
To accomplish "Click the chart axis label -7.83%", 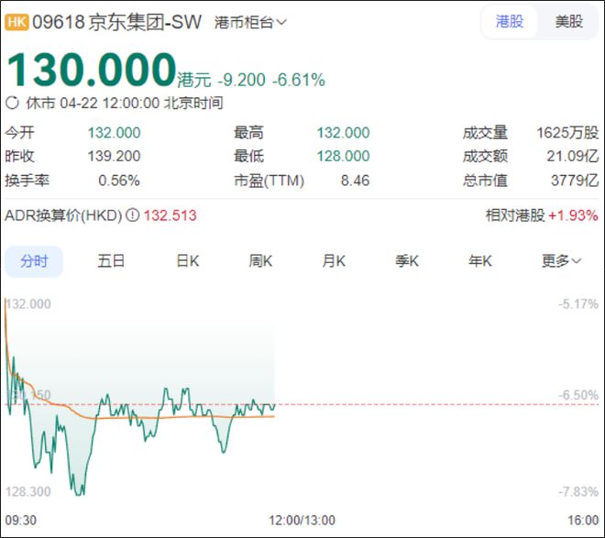I will point(578,492).
